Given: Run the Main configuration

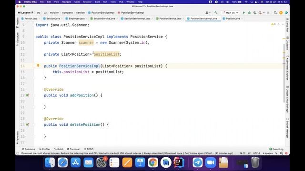Looking at the screenshot, I should tap(244, 13).
